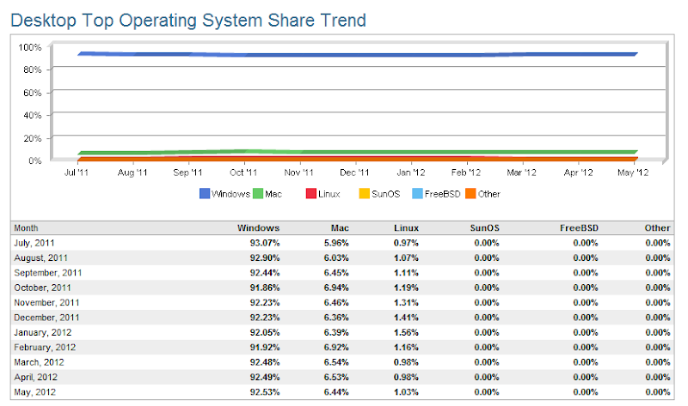Select the FreeBSD column header
The image size is (688, 406).
(579, 228)
